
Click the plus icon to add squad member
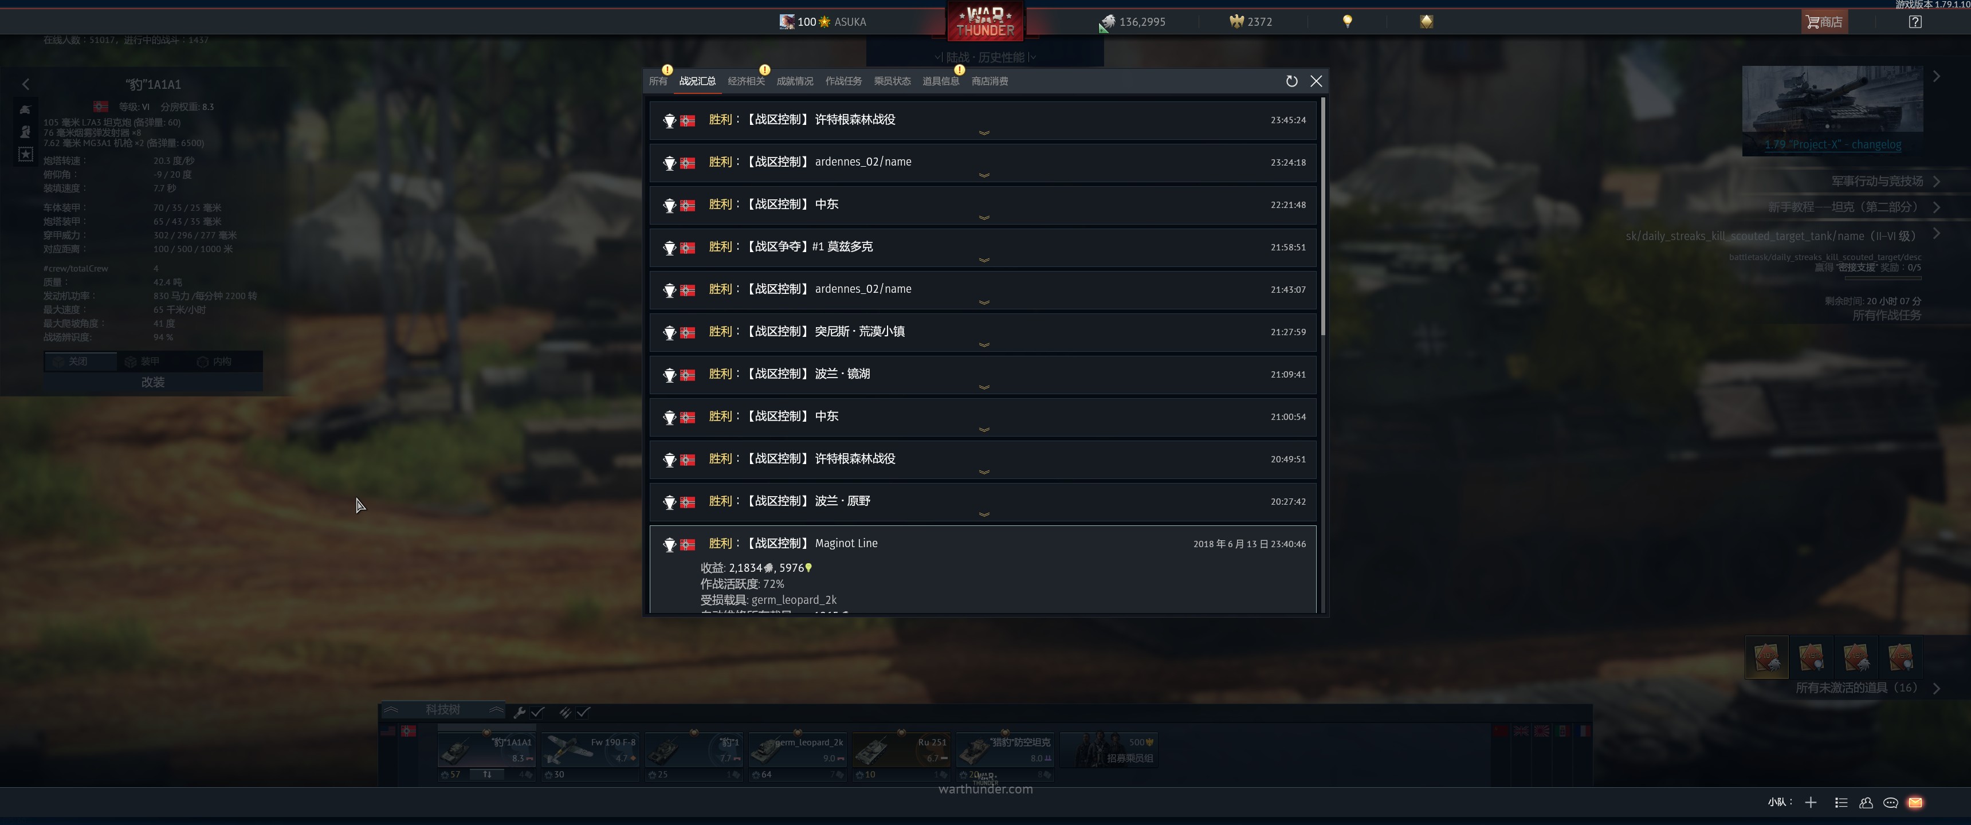coord(1811,803)
